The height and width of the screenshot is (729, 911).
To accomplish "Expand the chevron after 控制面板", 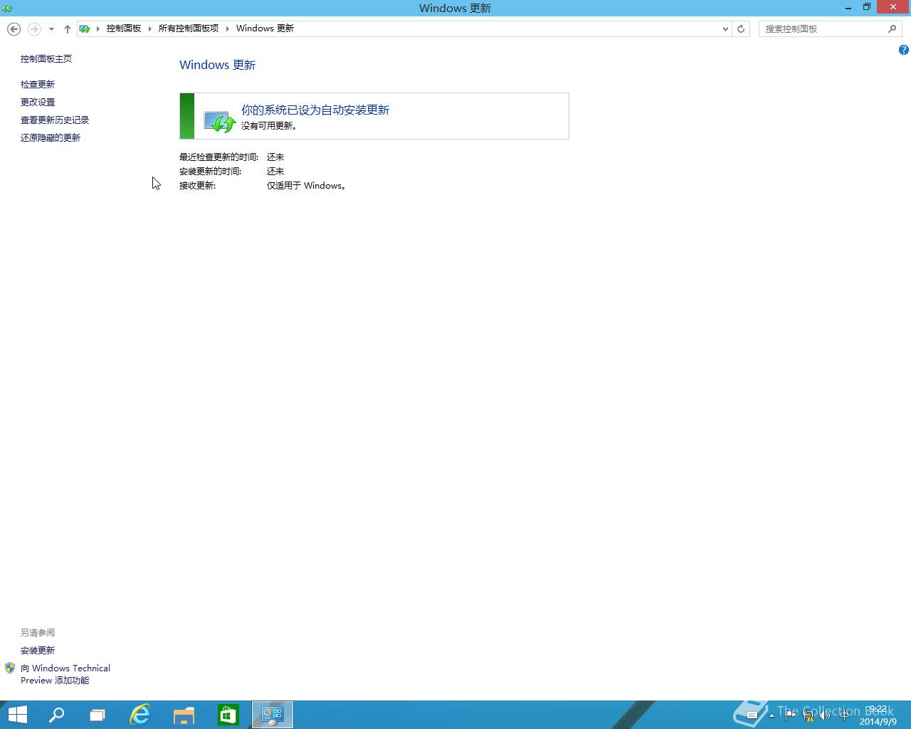I will click(149, 28).
